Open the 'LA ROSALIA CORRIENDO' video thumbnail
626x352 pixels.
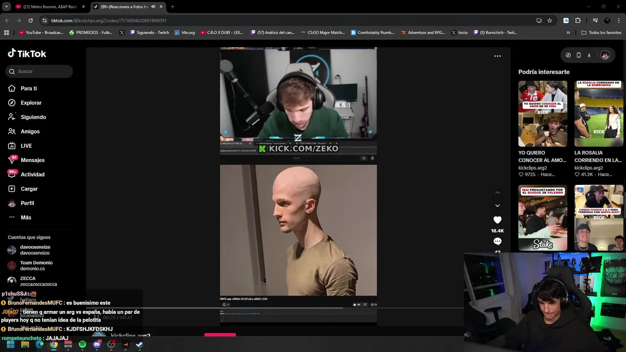tap(599, 113)
